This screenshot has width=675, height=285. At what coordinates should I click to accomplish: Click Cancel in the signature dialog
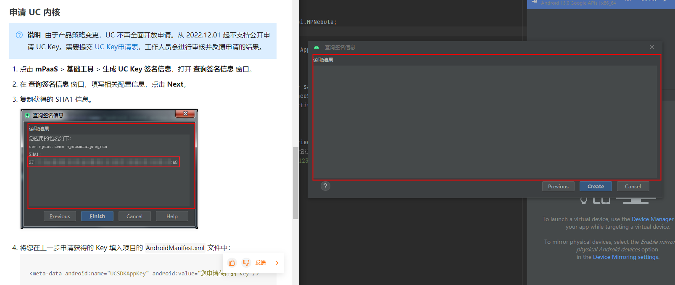[x=633, y=186]
